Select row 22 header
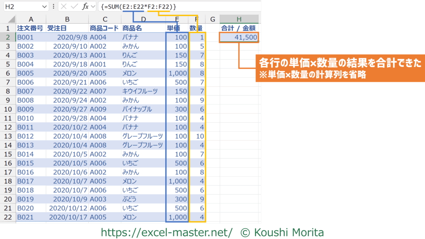Image resolution: width=425 pixels, height=239 pixels. click(x=8, y=217)
